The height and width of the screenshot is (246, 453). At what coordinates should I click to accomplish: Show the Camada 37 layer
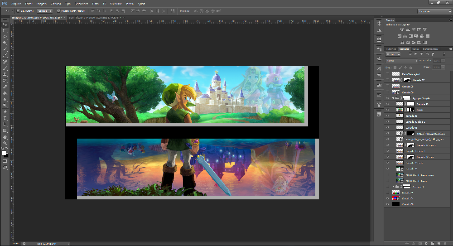[388, 80]
